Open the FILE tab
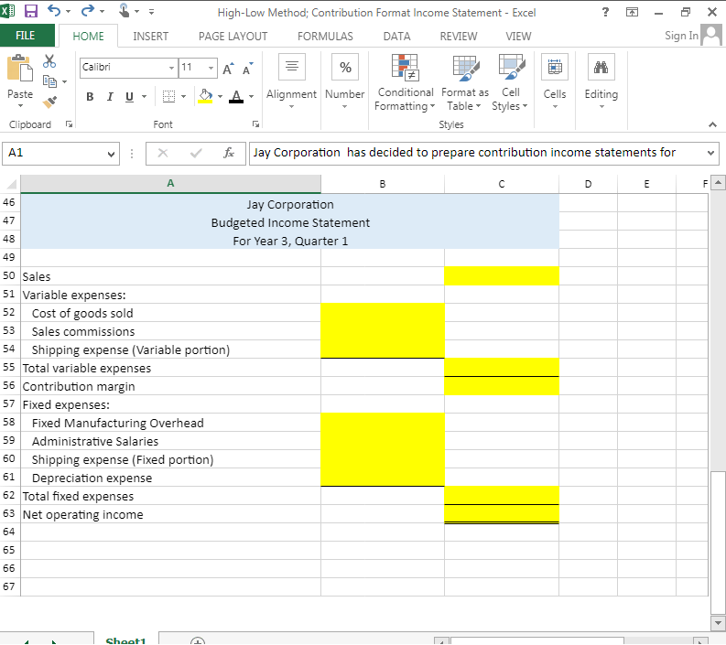The width and height of the screenshot is (726, 645). (26, 36)
